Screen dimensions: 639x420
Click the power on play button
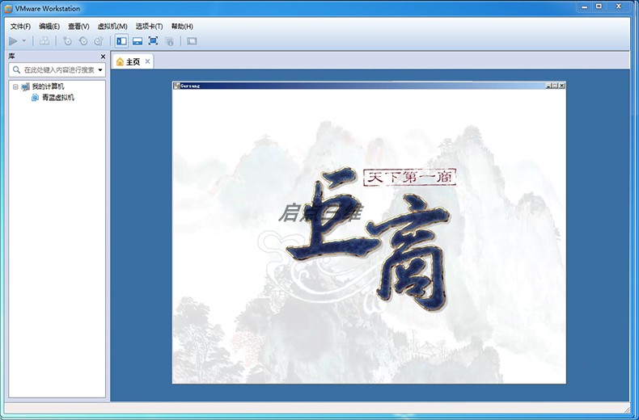(x=13, y=41)
